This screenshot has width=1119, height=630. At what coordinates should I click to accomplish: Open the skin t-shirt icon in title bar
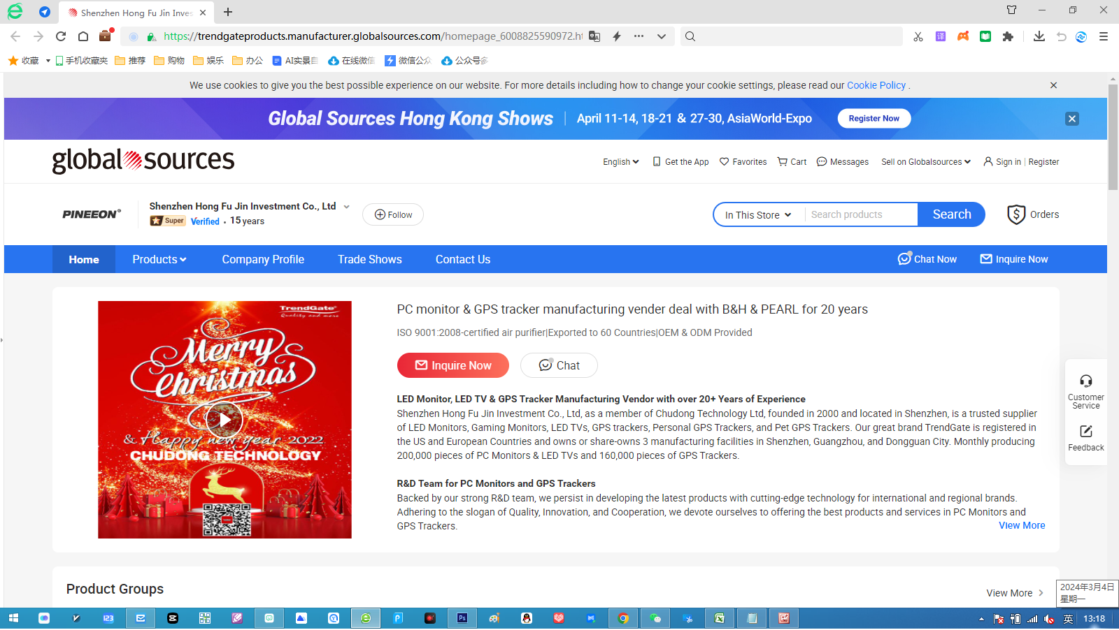(1011, 10)
